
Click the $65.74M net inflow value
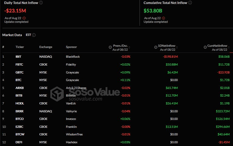click(x=172, y=88)
